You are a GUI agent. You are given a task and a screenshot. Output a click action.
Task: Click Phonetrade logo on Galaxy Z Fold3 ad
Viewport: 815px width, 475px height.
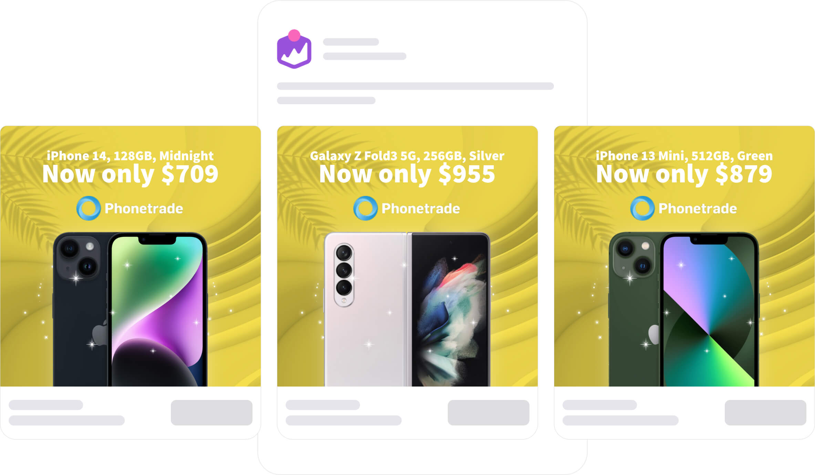[x=406, y=208]
